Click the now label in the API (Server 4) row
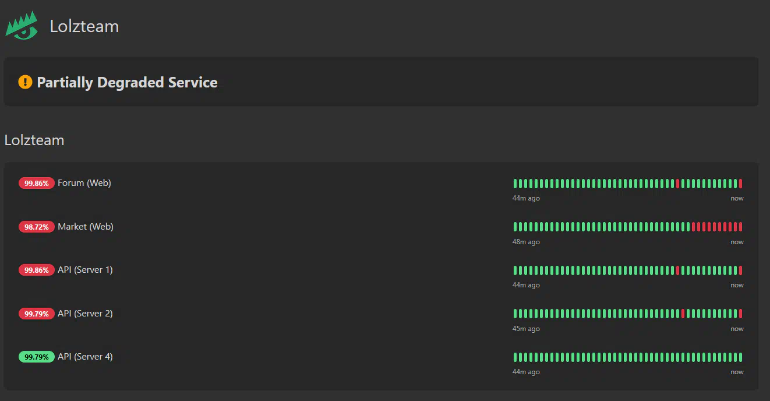Screen dimensions: 770x401 [x=737, y=372]
